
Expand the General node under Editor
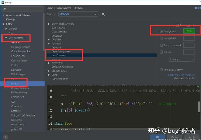[x=6, y=29]
